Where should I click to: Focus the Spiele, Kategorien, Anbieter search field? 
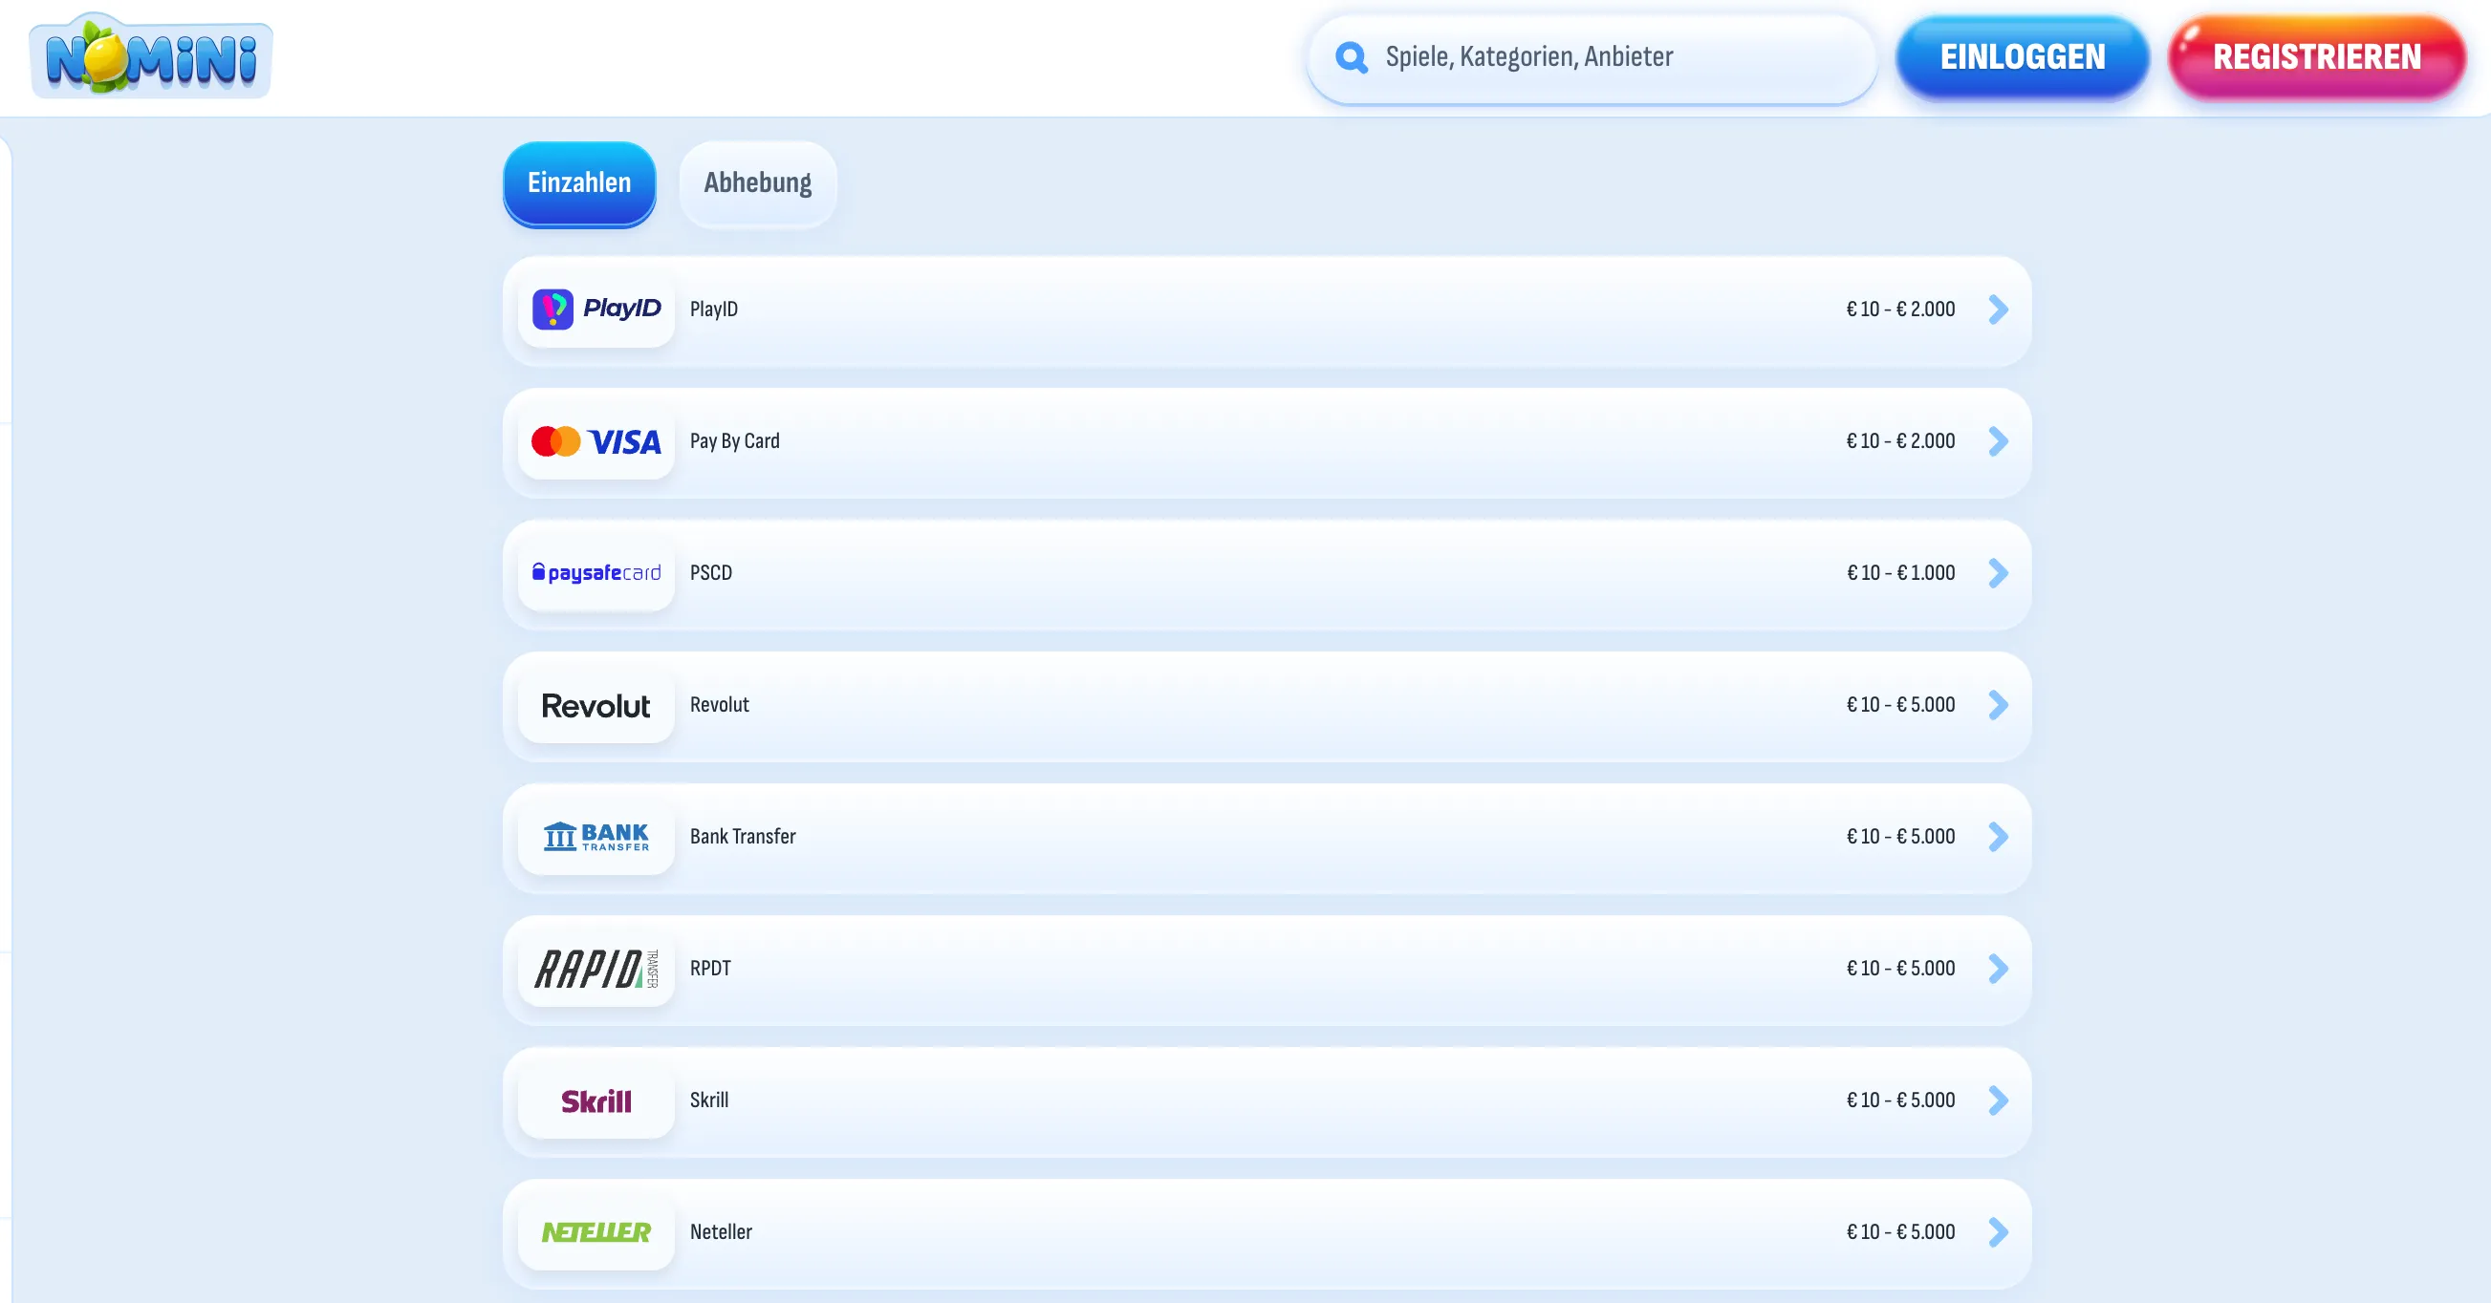[x=1592, y=58]
